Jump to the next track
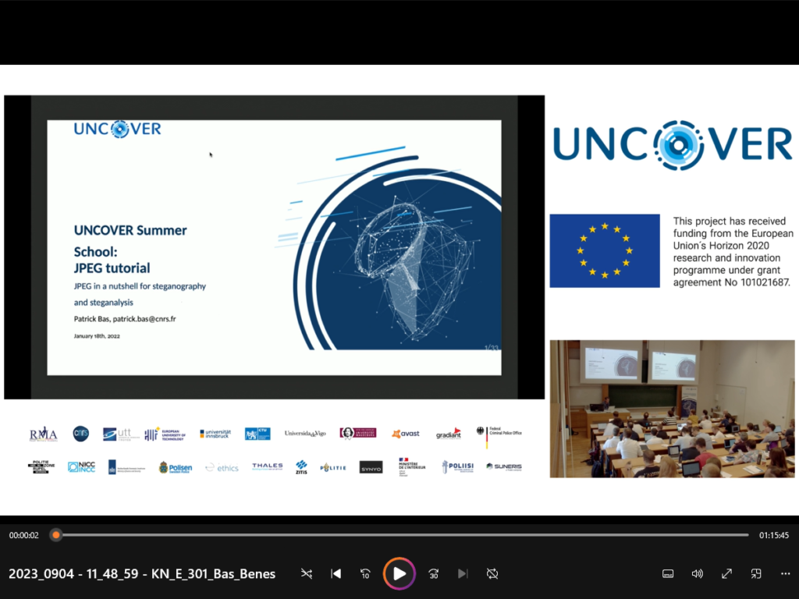 coord(463,573)
